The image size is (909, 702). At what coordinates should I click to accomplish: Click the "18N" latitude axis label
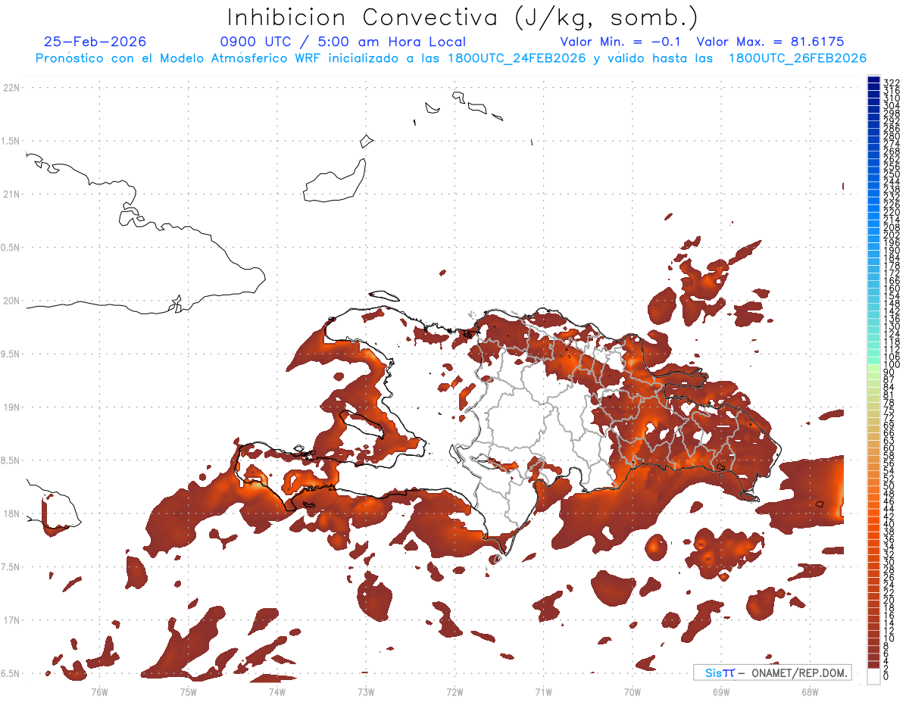[11, 513]
